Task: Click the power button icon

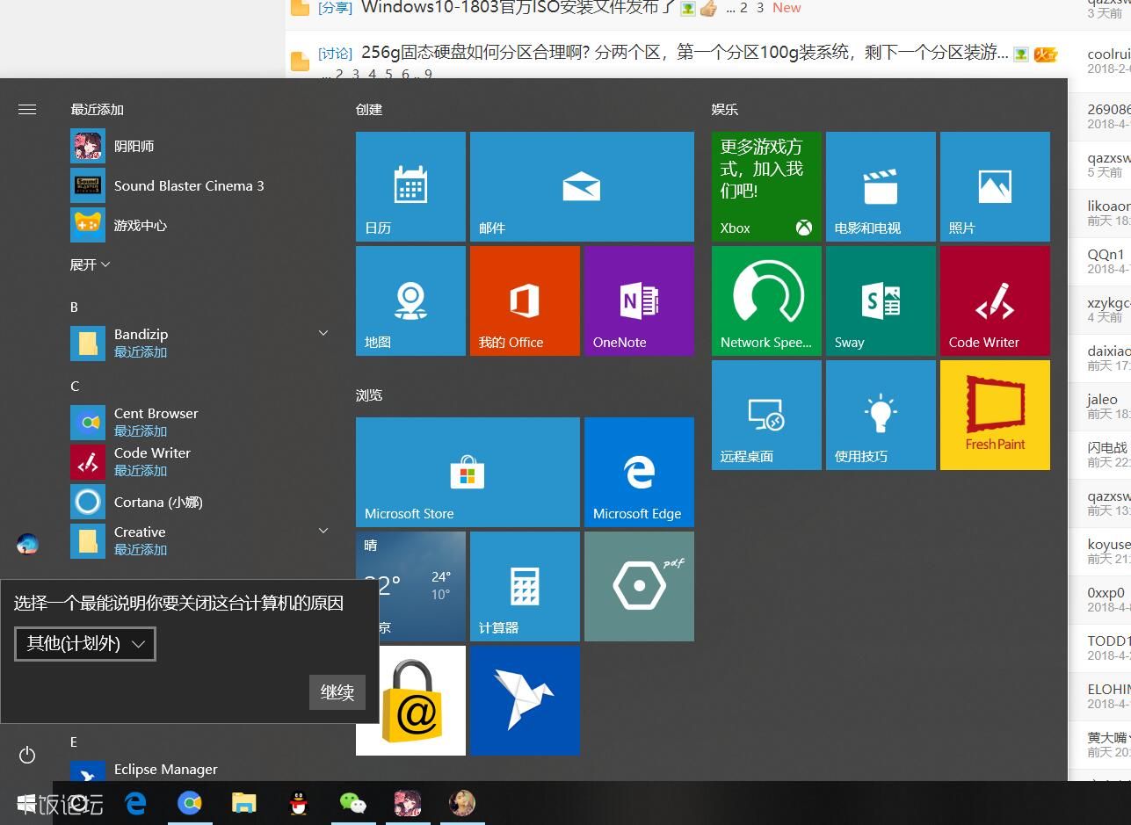Action: (x=27, y=755)
